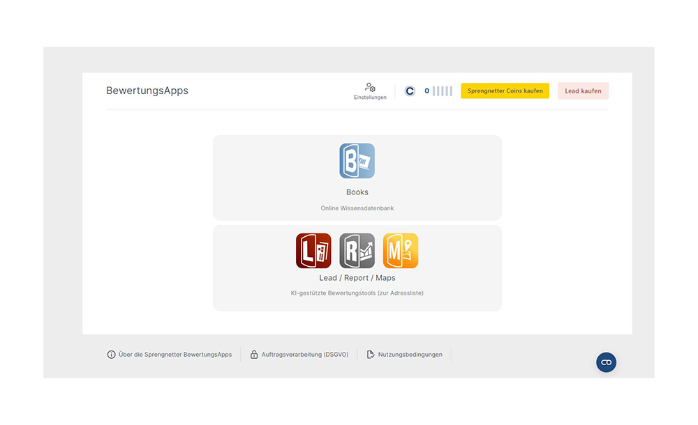Click the lock icon beside Auftragsverarbeitung
The height and width of the screenshot is (425, 698).
pos(255,355)
